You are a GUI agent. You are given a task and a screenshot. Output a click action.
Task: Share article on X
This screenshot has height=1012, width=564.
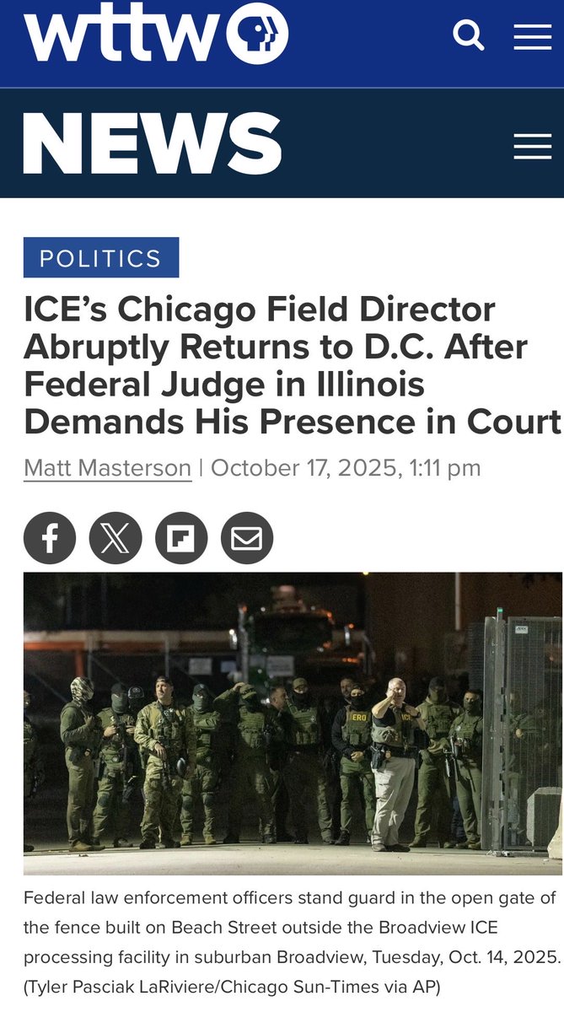coord(115,538)
